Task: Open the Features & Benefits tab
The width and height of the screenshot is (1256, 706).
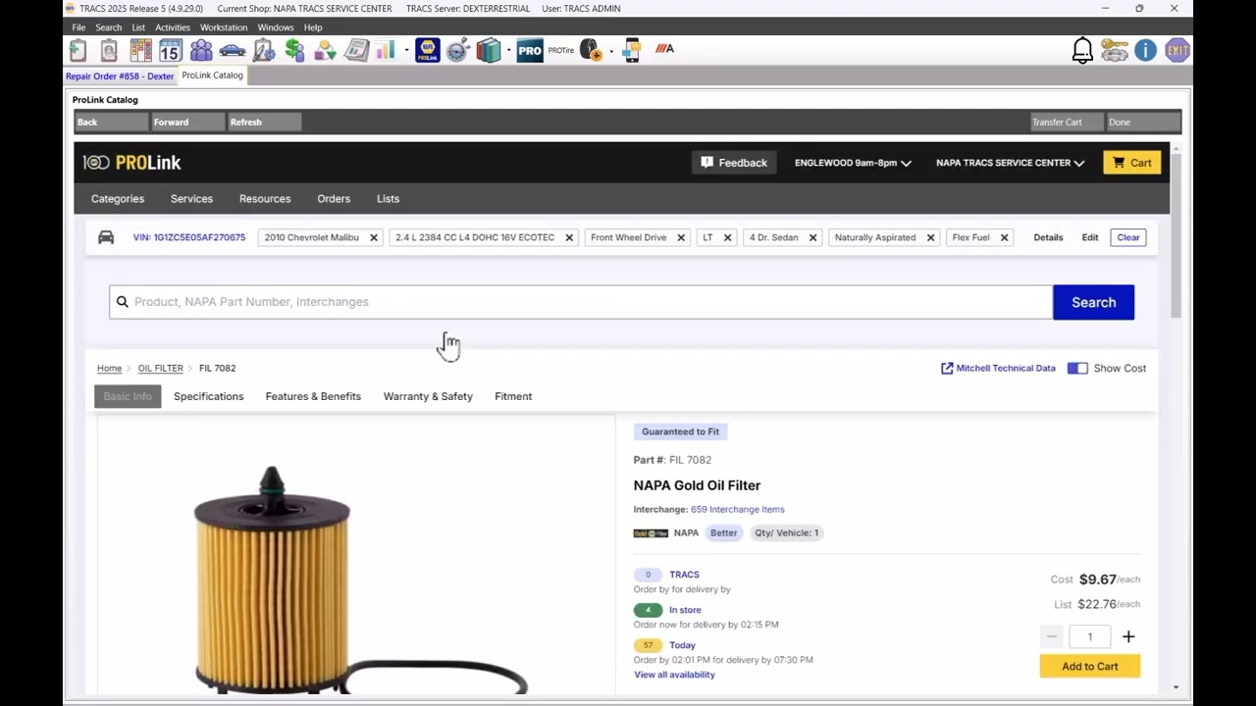Action: pos(313,396)
